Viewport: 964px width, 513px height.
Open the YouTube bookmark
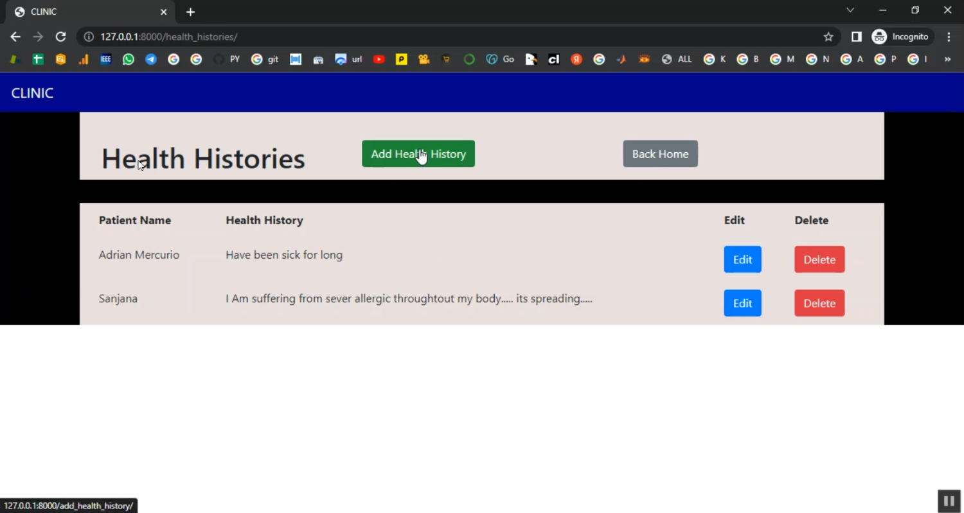tap(379, 59)
